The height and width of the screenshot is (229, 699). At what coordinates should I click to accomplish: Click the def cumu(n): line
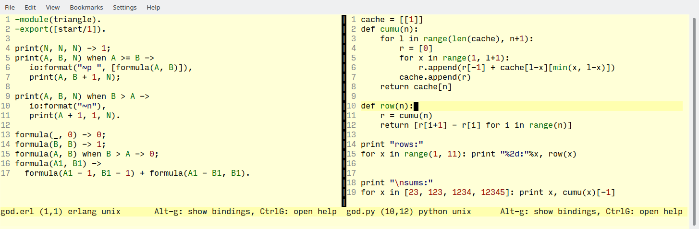(390, 29)
